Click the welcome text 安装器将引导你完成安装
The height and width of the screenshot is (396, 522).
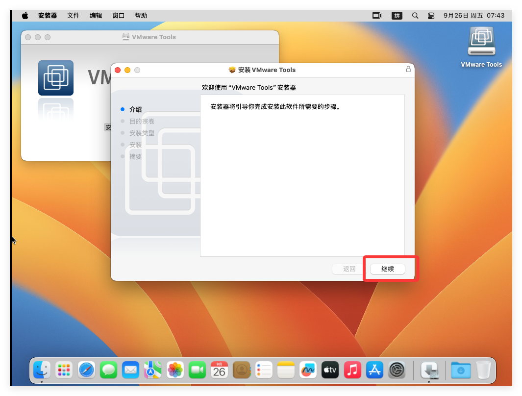pos(275,107)
